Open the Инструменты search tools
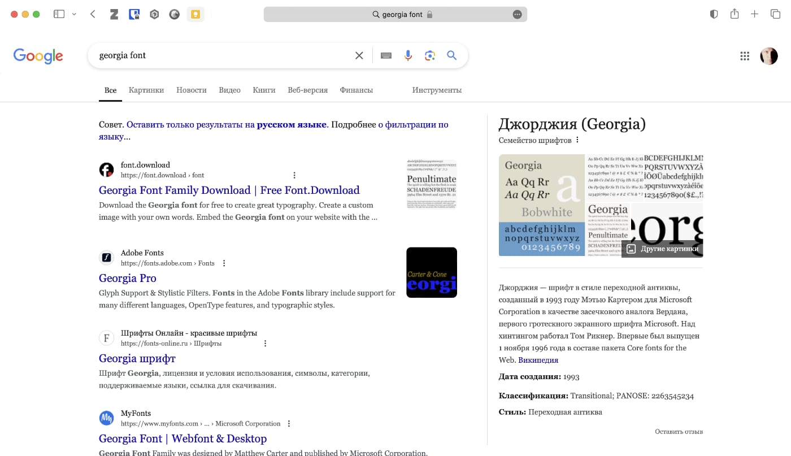 (x=437, y=90)
